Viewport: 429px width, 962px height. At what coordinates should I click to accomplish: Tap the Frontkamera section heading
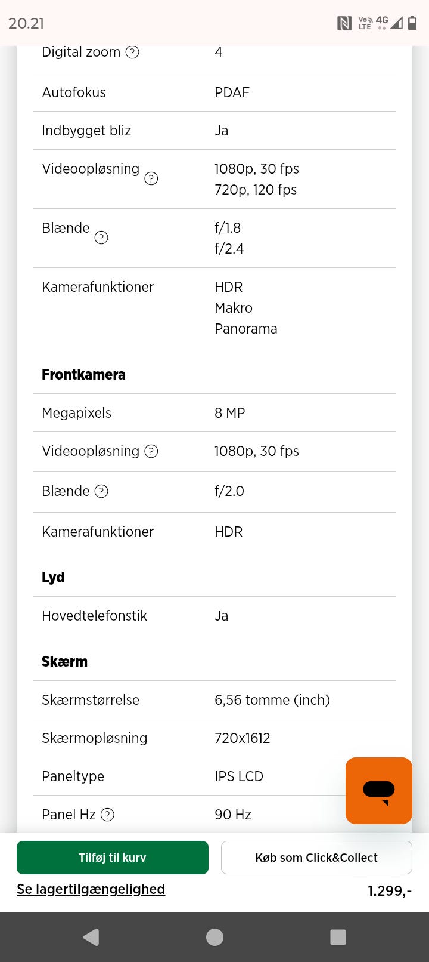[83, 375]
